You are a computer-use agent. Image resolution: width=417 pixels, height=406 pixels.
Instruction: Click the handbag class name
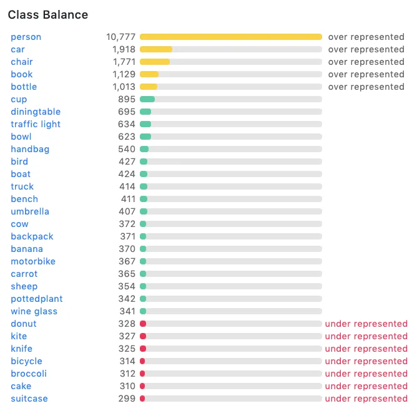pyautogui.click(x=30, y=149)
